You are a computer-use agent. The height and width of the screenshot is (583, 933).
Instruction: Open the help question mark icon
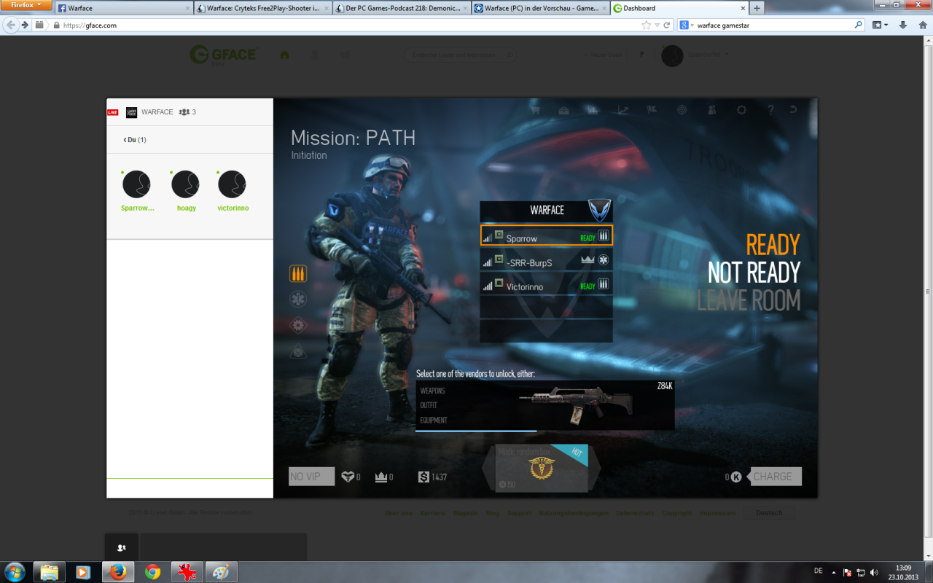pyautogui.click(x=770, y=111)
